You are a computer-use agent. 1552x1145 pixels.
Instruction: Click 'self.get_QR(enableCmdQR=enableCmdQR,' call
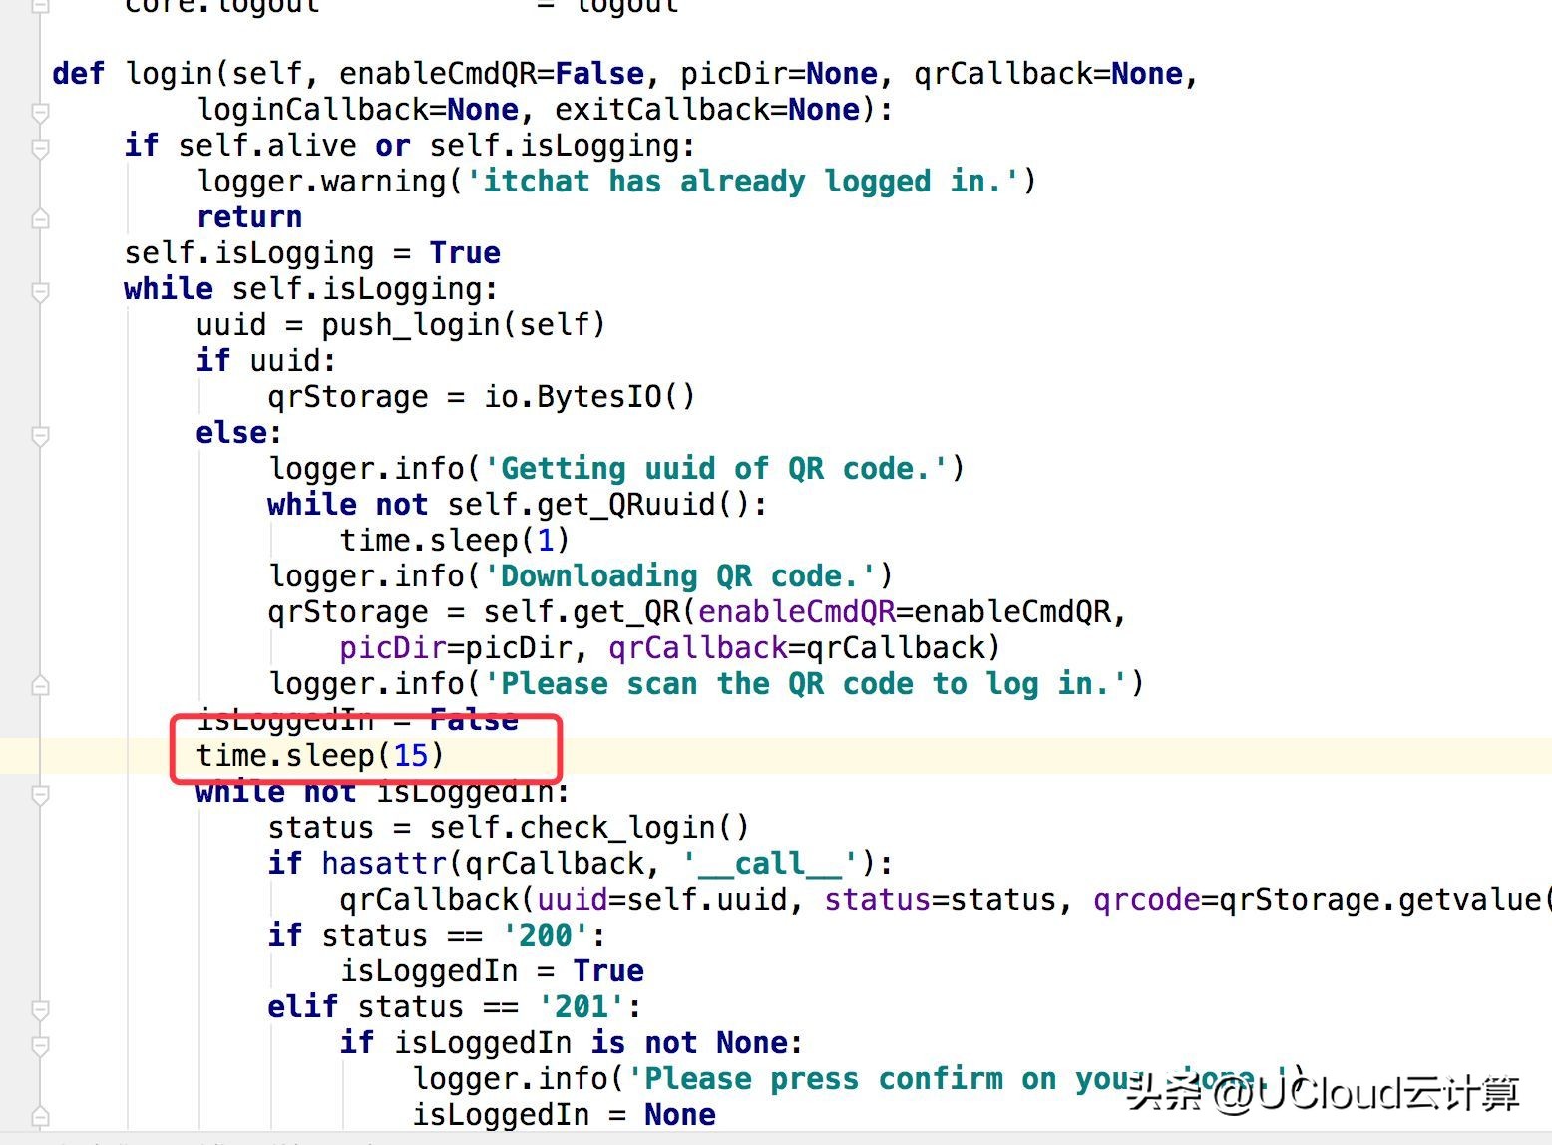click(805, 612)
